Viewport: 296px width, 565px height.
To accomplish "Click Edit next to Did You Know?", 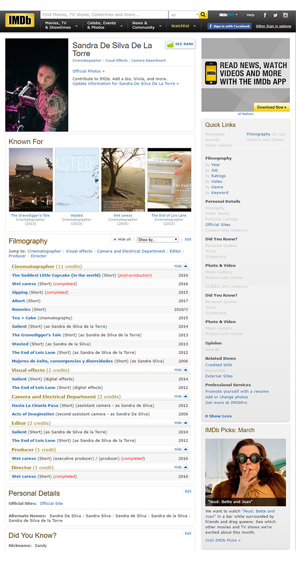I will (x=188, y=533).
